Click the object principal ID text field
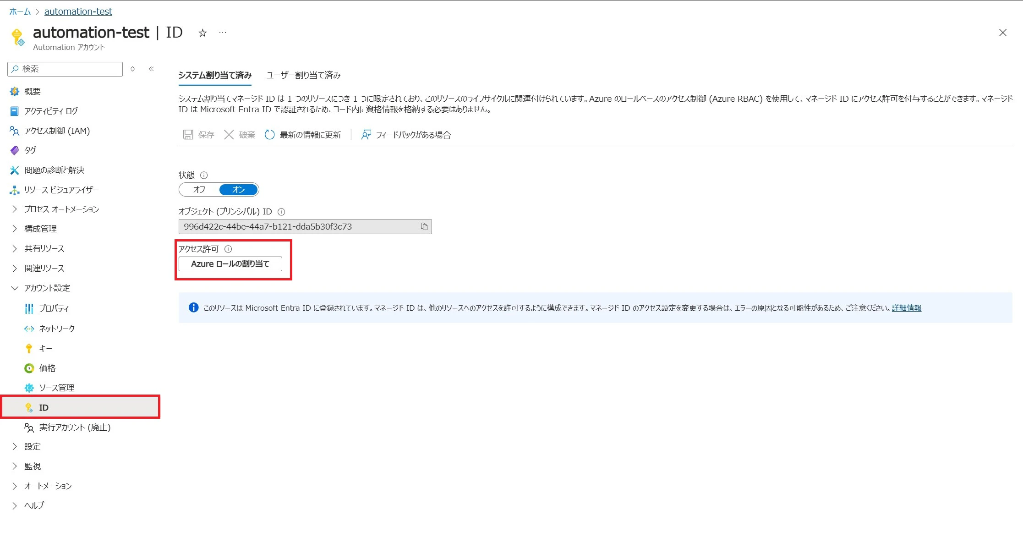The height and width of the screenshot is (554, 1023). 305,226
